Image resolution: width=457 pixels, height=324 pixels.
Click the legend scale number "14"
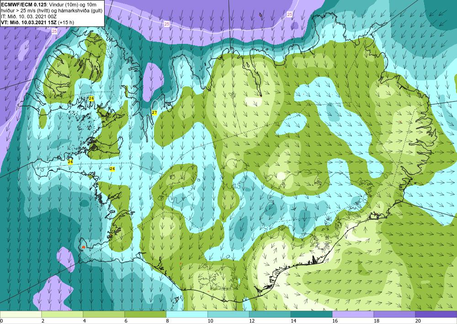tap(293, 321)
